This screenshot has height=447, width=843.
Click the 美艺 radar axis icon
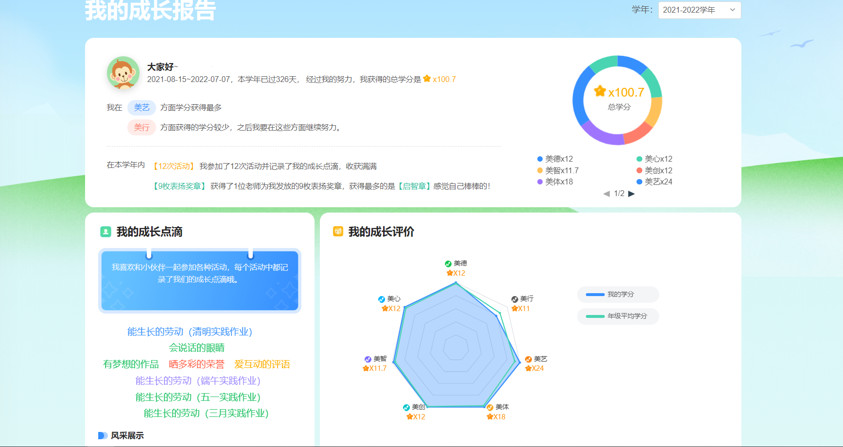click(528, 359)
